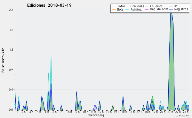Click the 23 h x-axis label
Image resolution: width=192 pixels, height=118 pixels.
tap(186, 112)
